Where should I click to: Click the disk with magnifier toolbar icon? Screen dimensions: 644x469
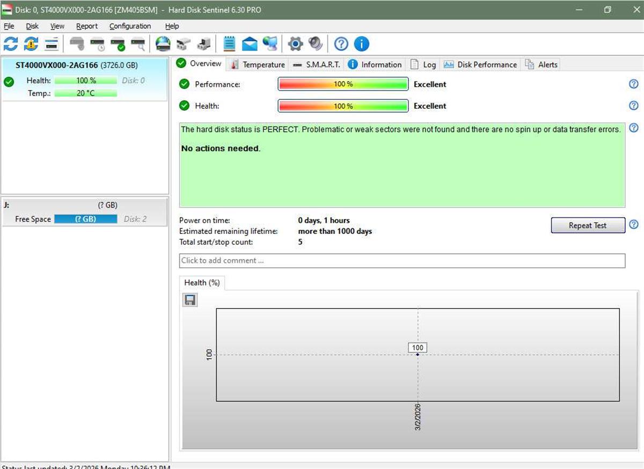pyautogui.click(x=138, y=43)
